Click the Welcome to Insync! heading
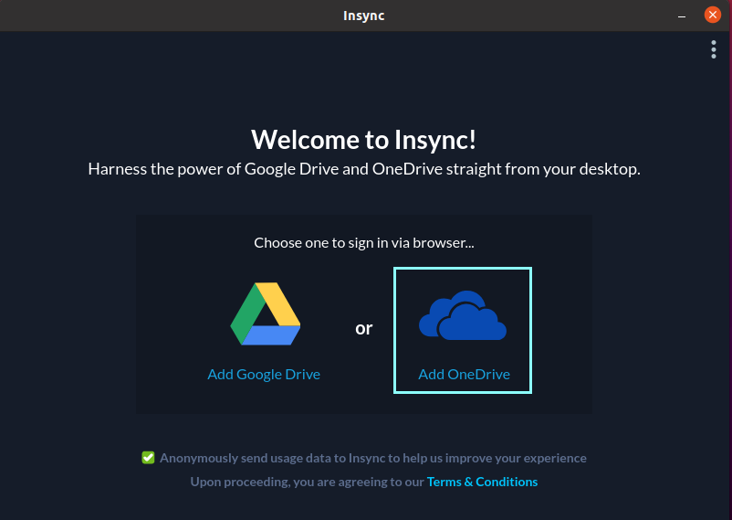 pos(363,139)
